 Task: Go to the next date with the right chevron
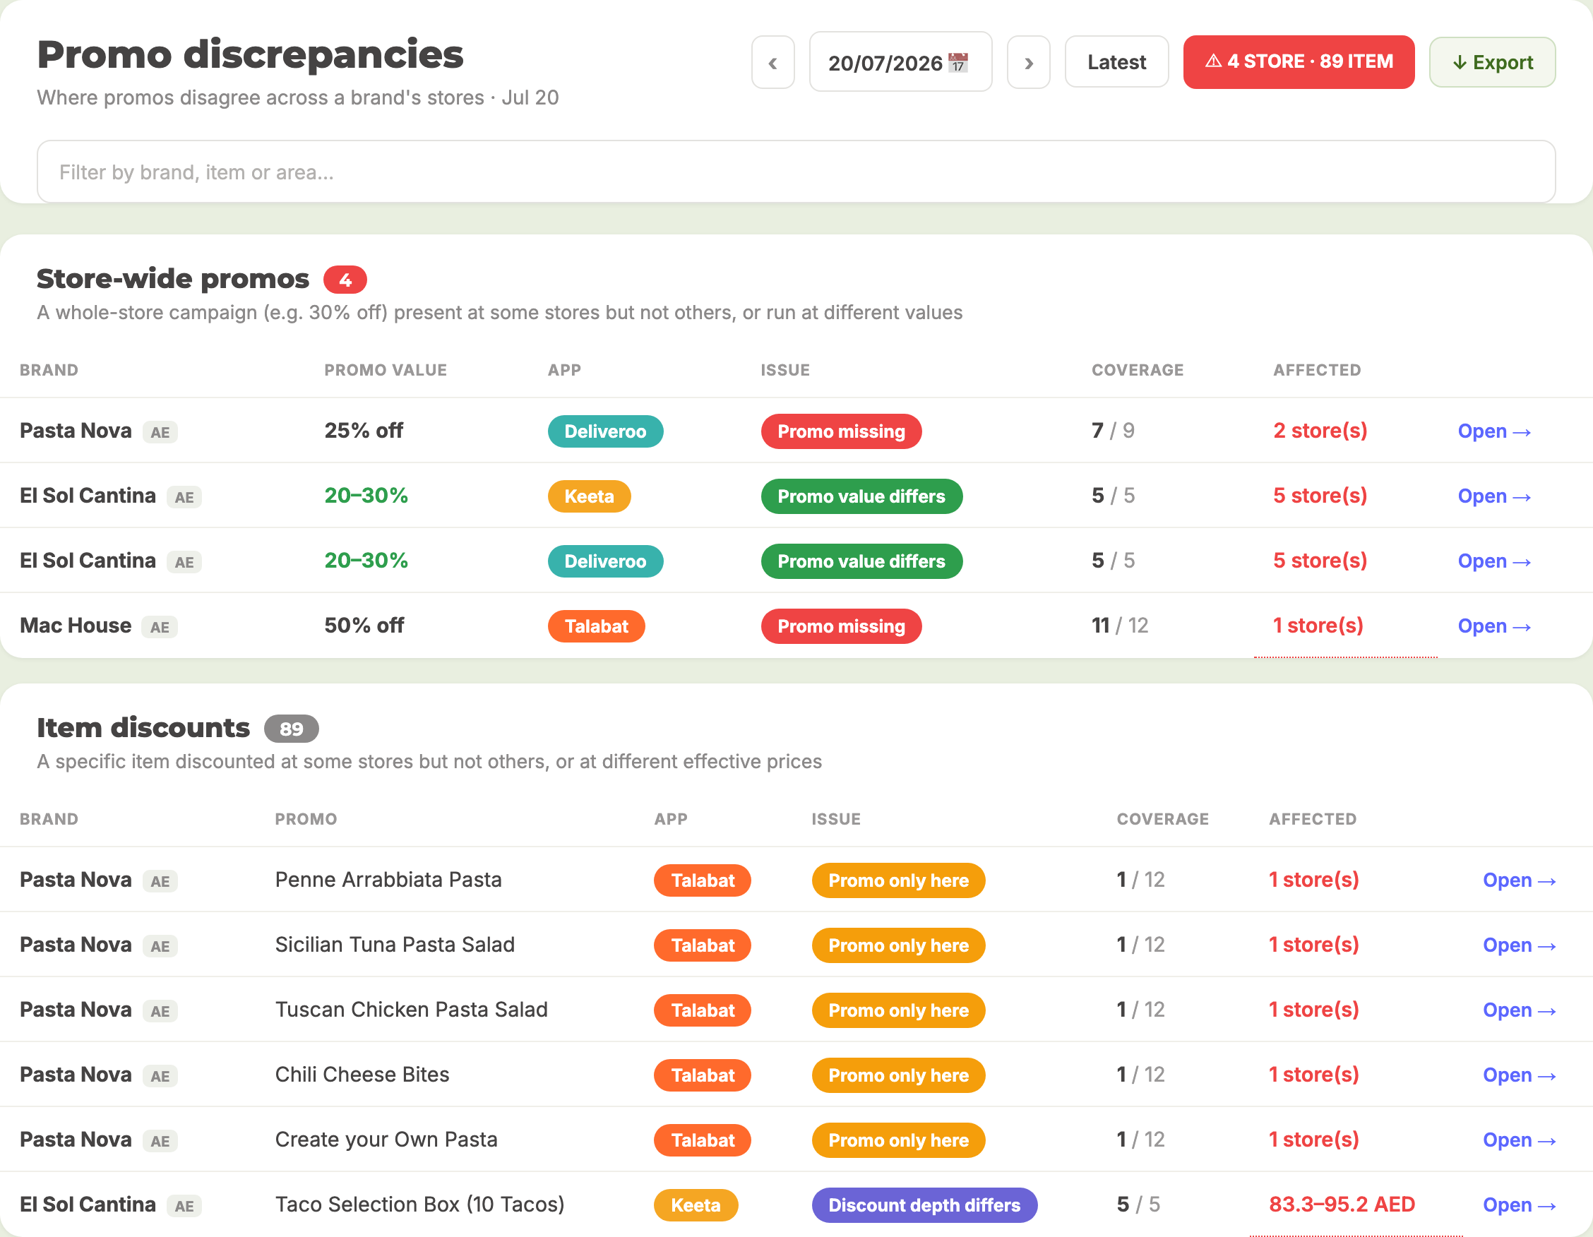click(1028, 63)
